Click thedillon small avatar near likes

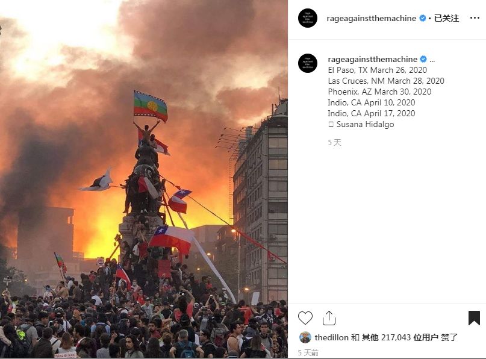305,337
